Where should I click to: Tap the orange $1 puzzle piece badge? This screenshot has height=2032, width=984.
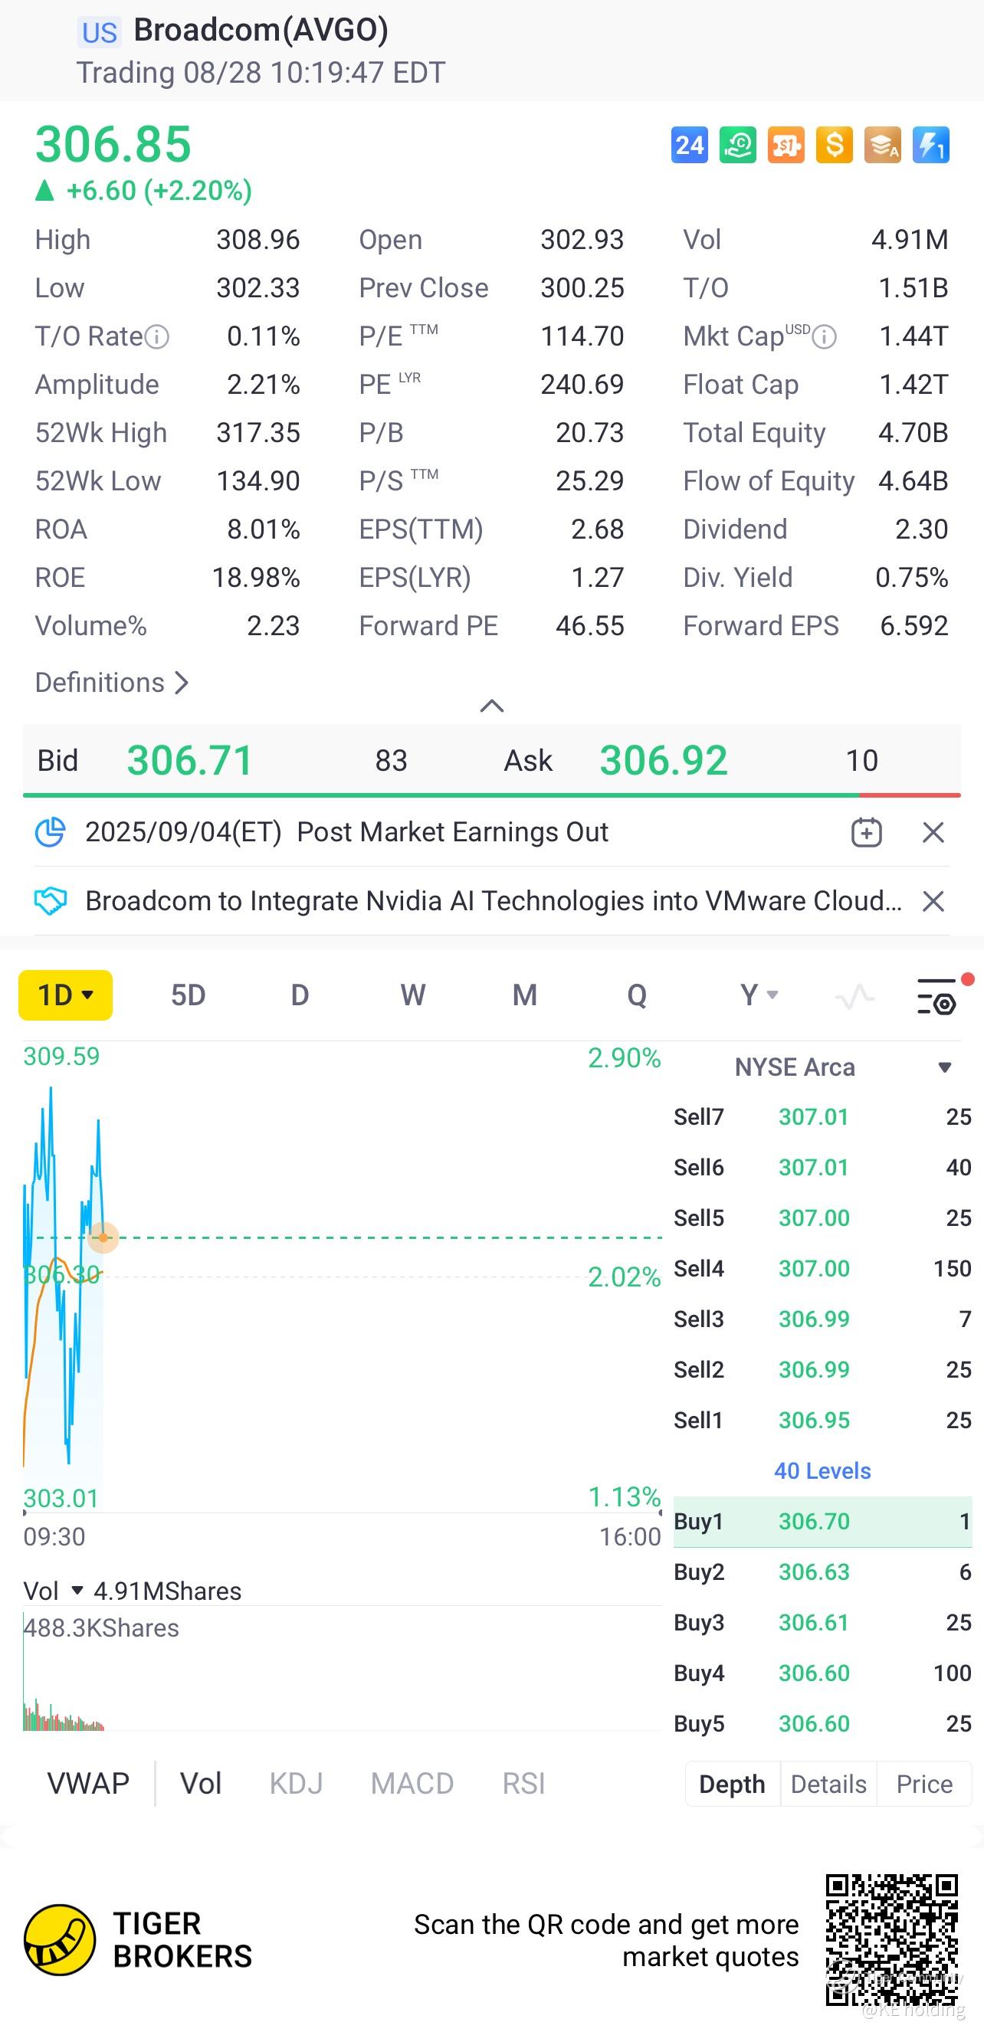click(x=786, y=145)
